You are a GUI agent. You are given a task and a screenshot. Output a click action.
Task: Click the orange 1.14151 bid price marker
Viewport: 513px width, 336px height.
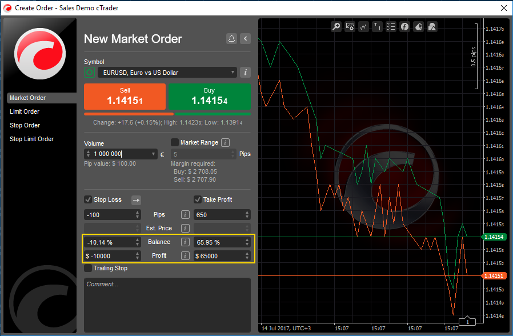494,276
